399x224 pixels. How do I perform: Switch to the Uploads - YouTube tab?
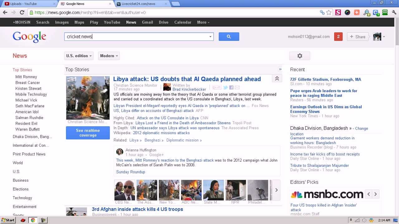pos(29,4)
